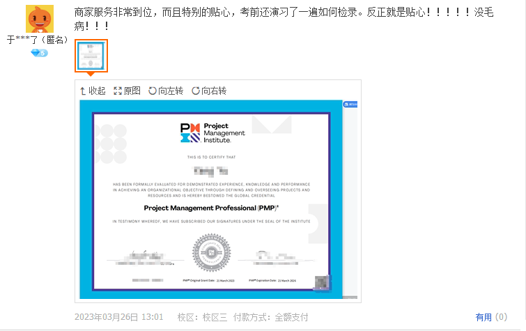Screen dimensions: 526x331
Task: Click the PMI logo on certificate
Action: tap(189, 132)
